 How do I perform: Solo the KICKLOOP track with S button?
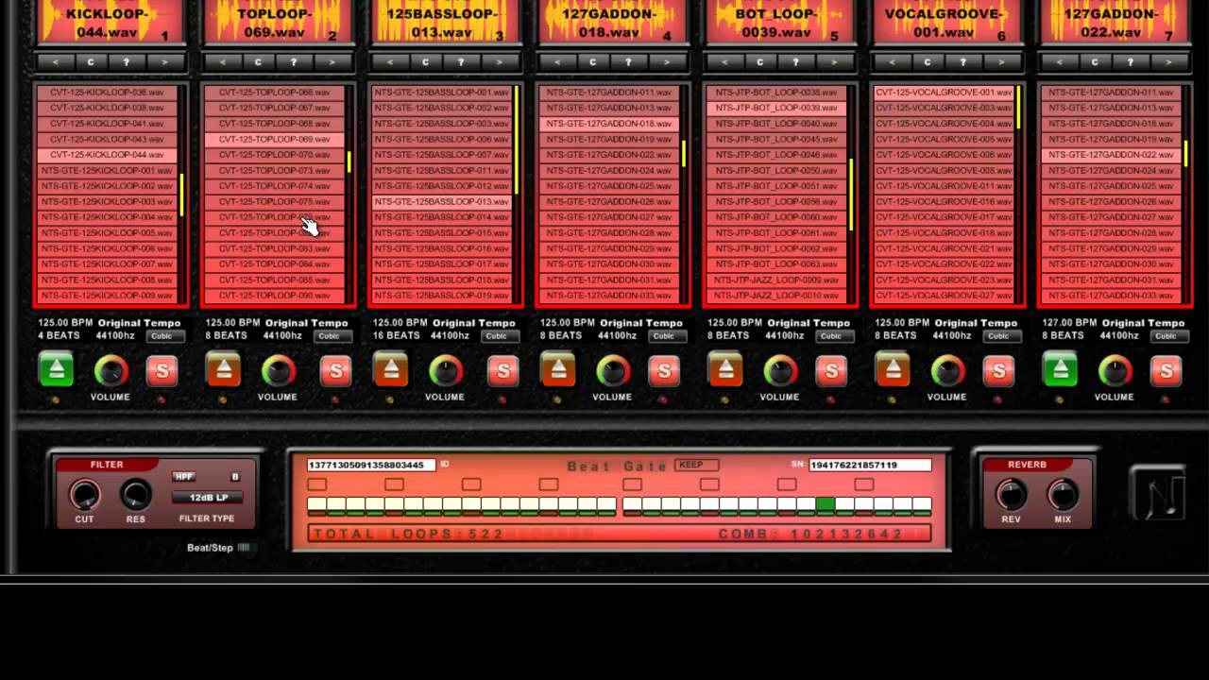[x=162, y=371]
